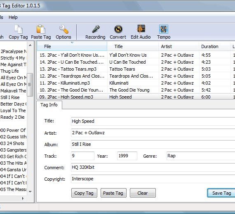Click the folder tree vertical scrollbar thumb

(x=30, y=85)
